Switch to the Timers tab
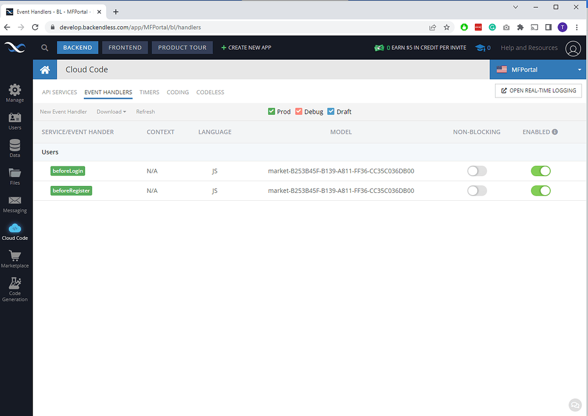Screen dimensions: 588x416 tap(149, 92)
